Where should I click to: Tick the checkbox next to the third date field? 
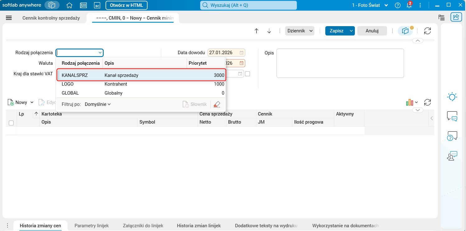[x=247, y=74]
